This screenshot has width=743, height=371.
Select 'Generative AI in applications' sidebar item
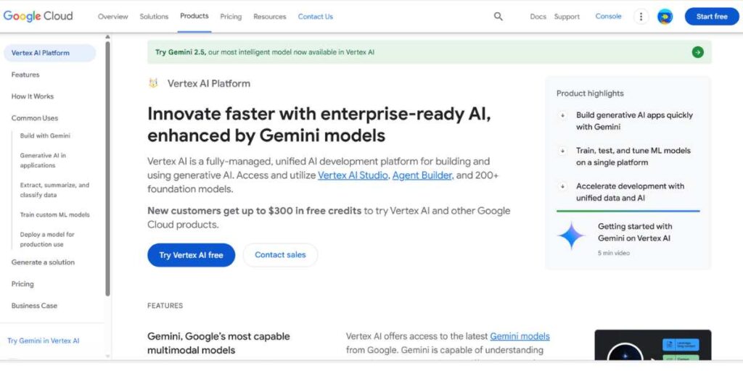click(x=43, y=160)
